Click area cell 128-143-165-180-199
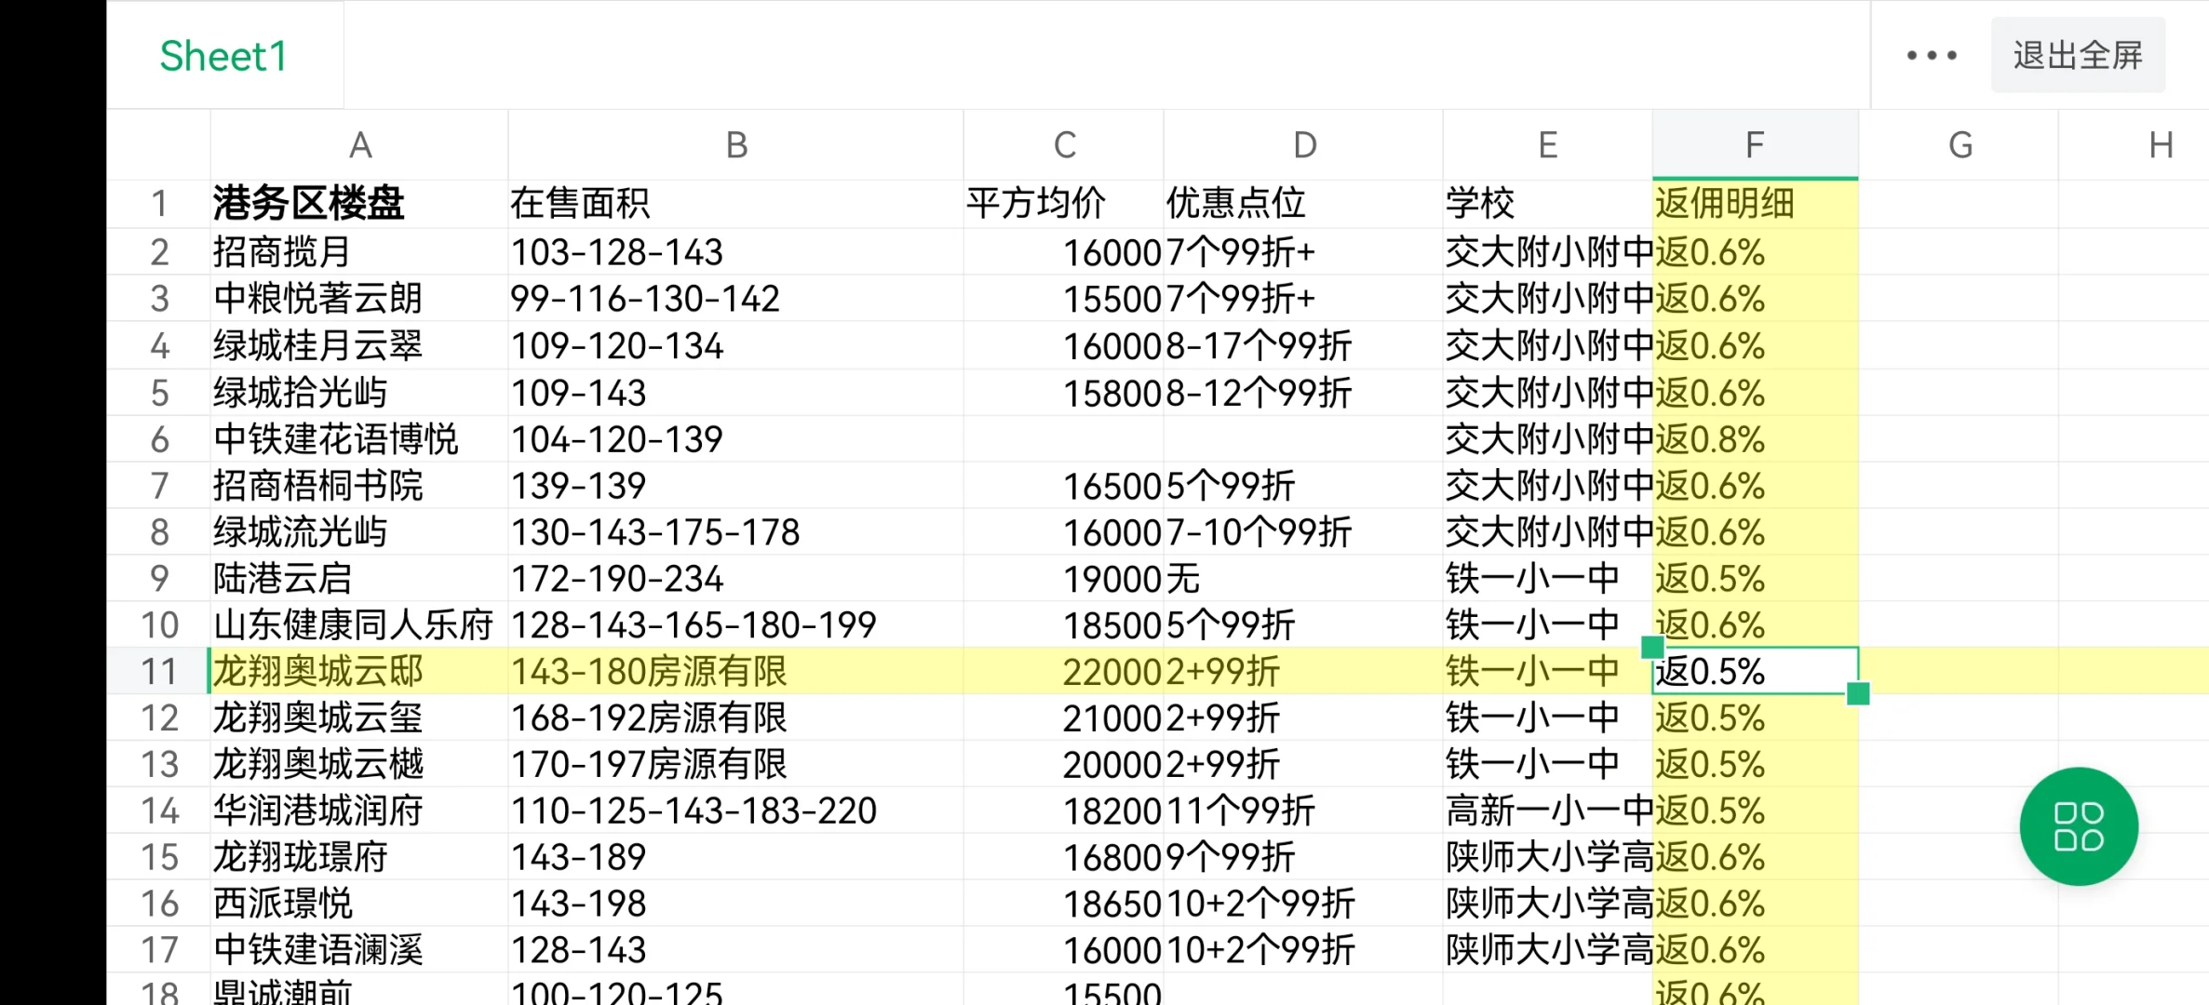The image size is (2209, 1005). pos(736,625)
